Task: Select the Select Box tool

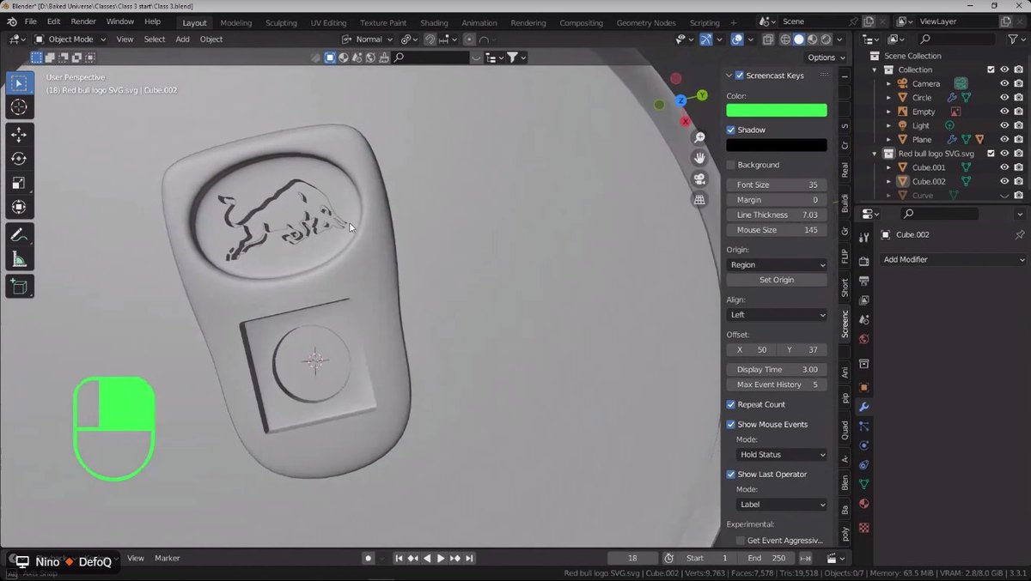Action: [x=20, y=83]
